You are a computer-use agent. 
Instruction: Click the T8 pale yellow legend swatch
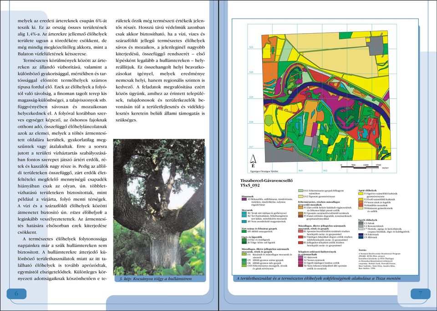(x=361, y=208)
